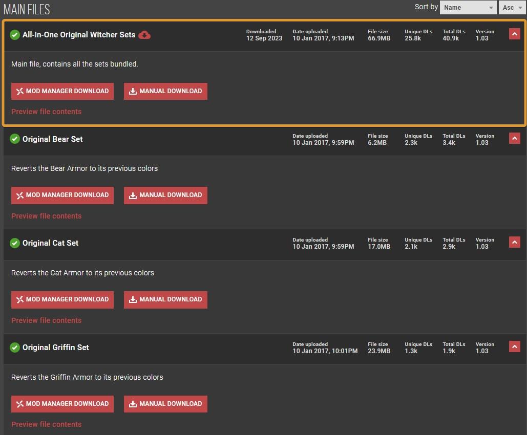The image size is (527, 435).
Task: Open the Asc sort order dropdown
Action: [513, 7]
